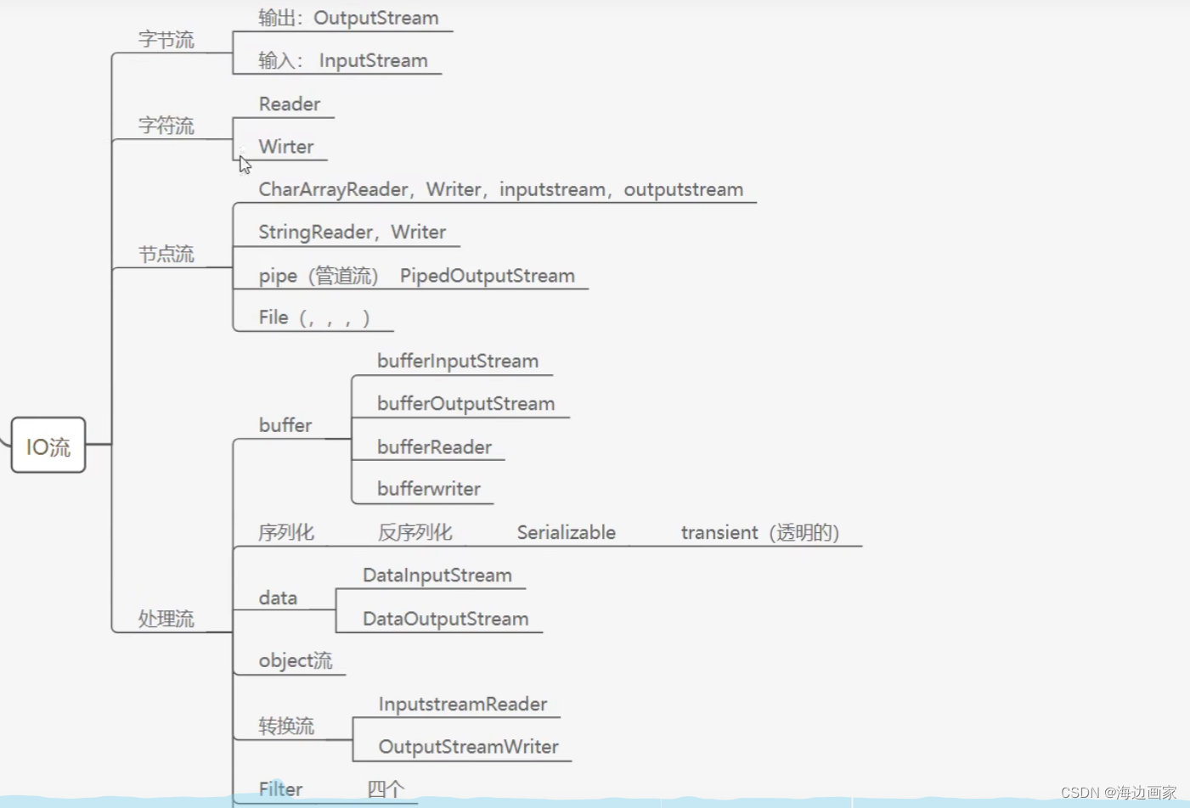Image resolution: width=1190 pixels, height=808 pixels.
Task: Click the transient (透明的) text
Action: pyautogui.click(x=760, y=532)
